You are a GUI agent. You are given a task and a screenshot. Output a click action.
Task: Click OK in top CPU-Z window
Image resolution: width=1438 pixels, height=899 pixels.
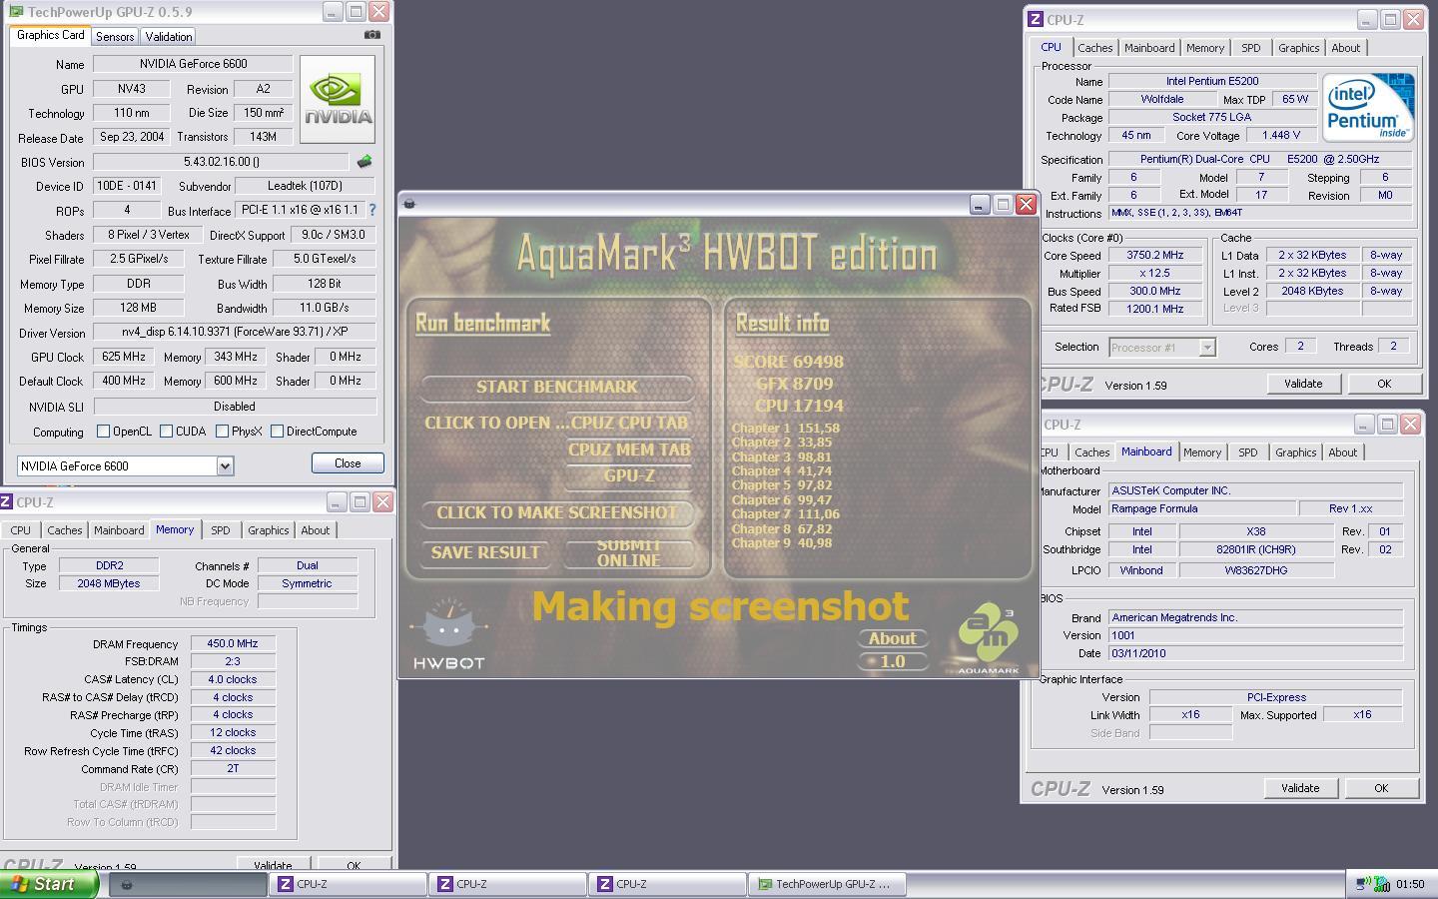1384,384
